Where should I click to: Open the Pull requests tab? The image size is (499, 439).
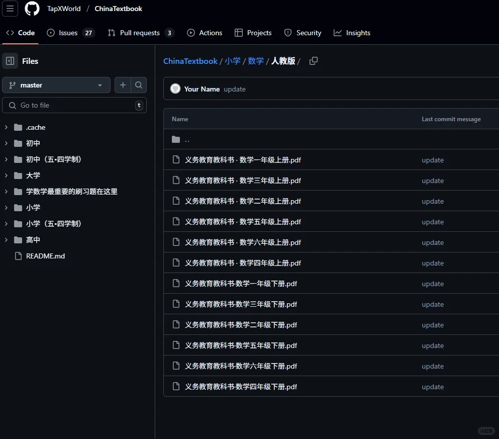[x=141, y=33]
